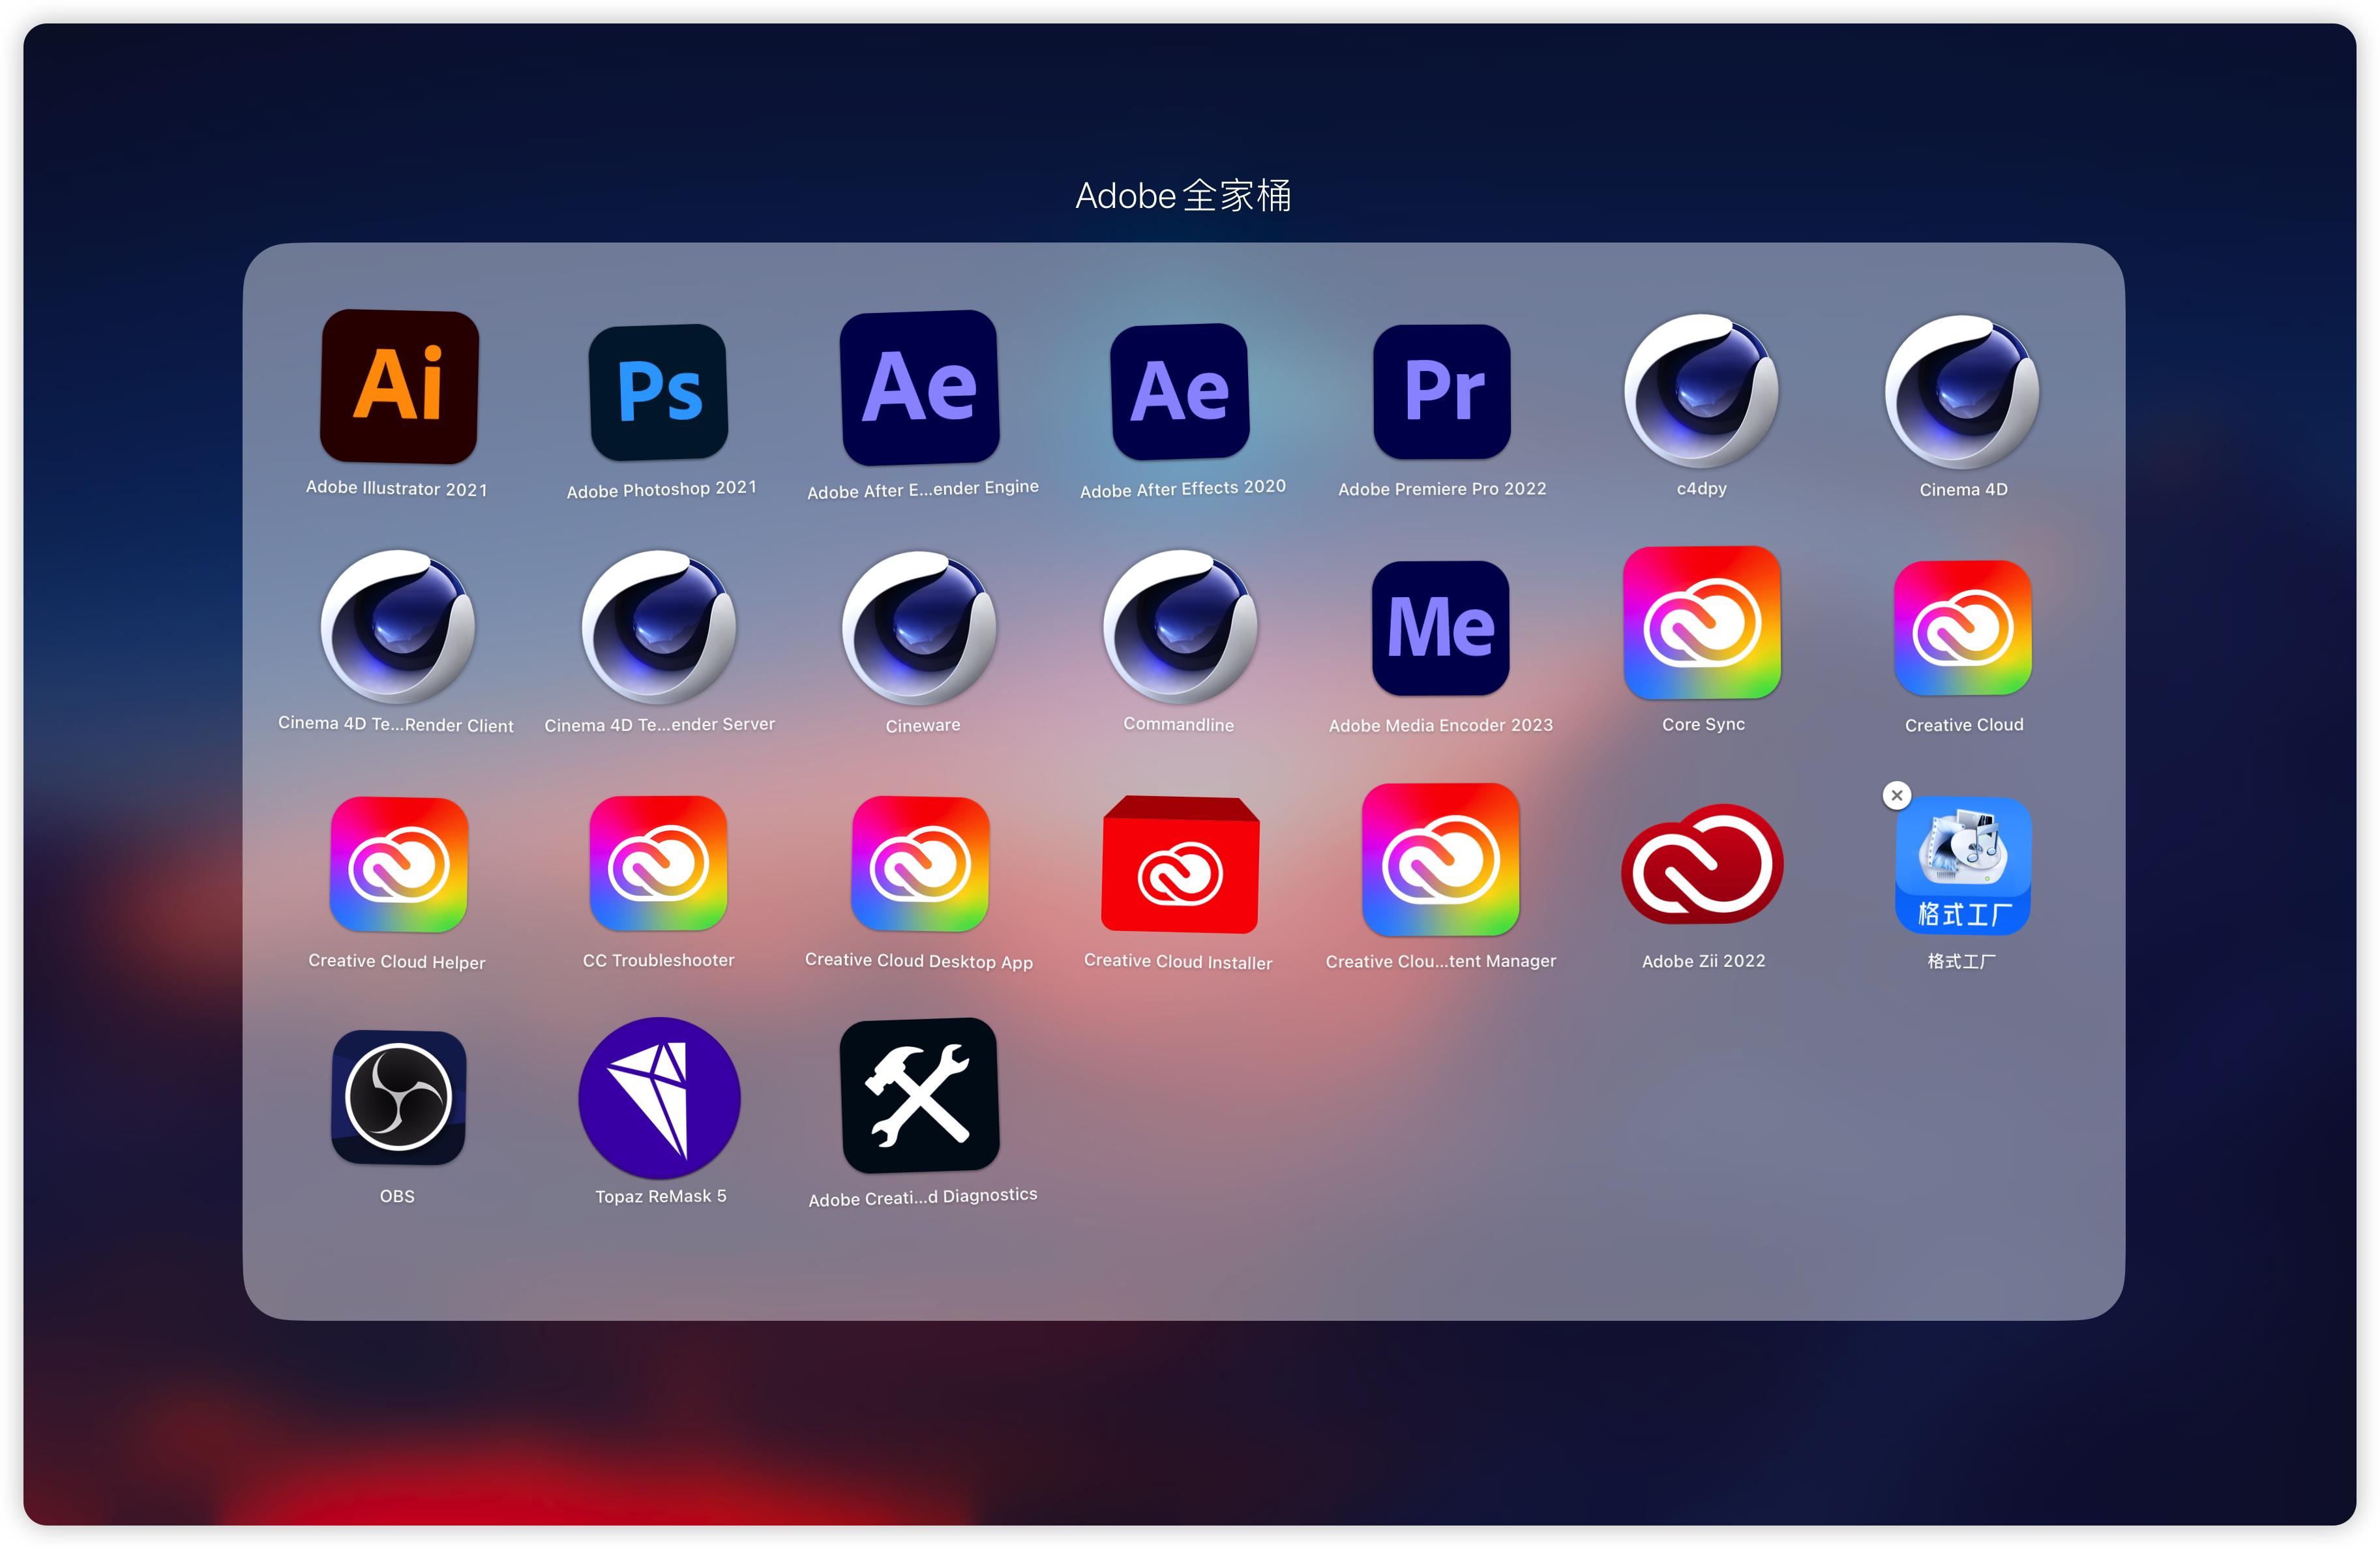
Task: Launch Creative Cloud Helper
Action: pos(398,864)
